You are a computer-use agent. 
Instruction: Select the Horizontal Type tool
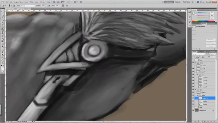[x=3, y=52]
